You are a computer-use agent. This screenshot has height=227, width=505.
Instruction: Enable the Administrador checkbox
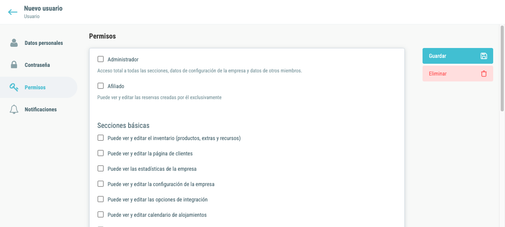click(x=101, y=59)
